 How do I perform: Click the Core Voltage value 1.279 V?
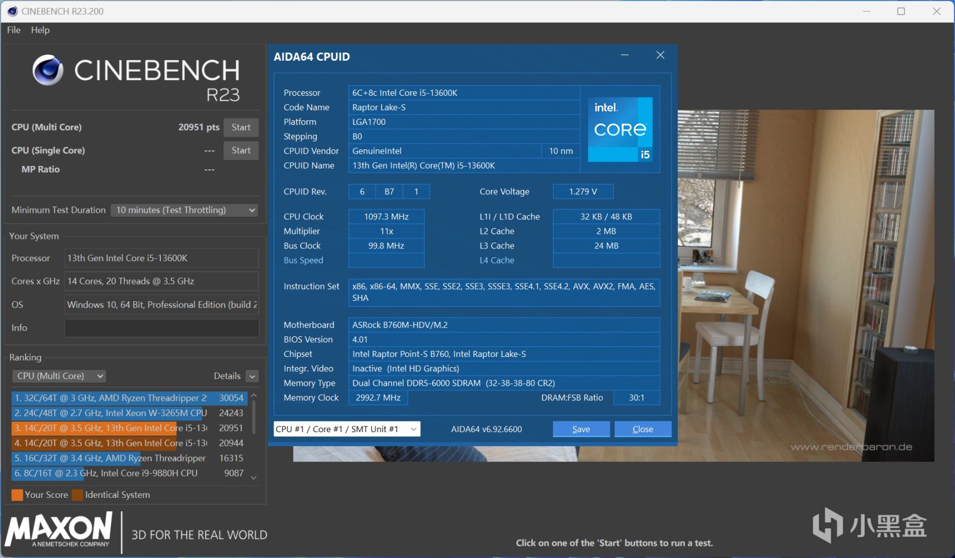pos(583,192)
